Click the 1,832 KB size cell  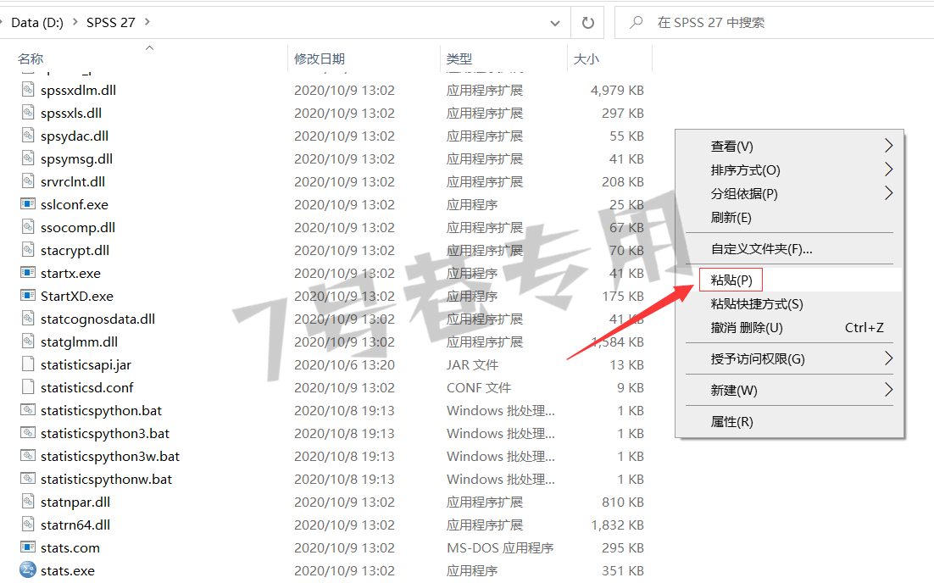pos(617,525)
